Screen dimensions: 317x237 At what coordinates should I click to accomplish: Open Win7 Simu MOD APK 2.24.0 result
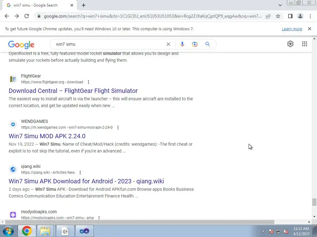tap(47, 136)
